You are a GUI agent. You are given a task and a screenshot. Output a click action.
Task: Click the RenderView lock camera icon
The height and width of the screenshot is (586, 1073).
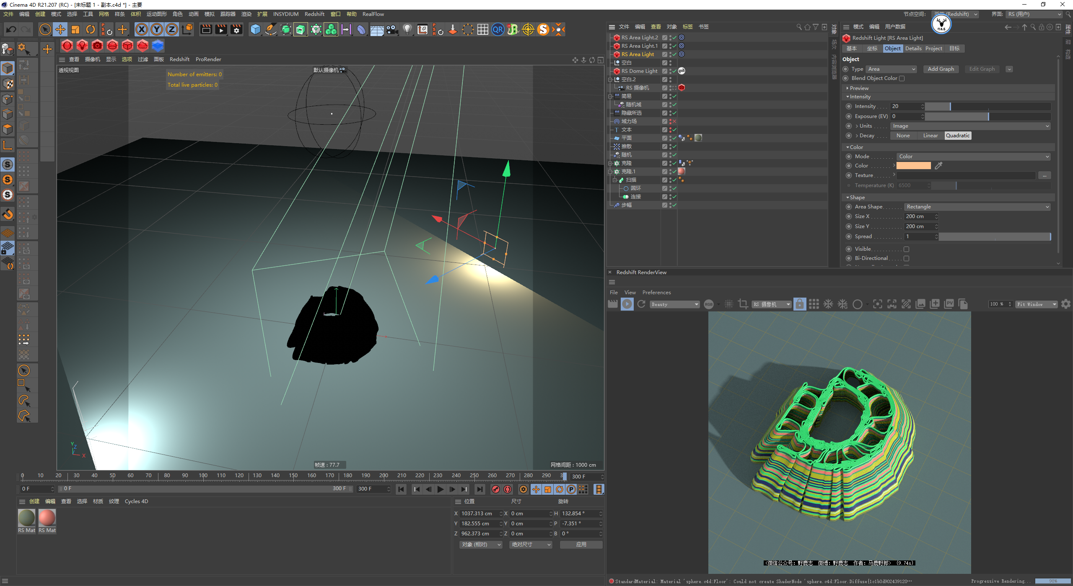(x=799, y=304)
